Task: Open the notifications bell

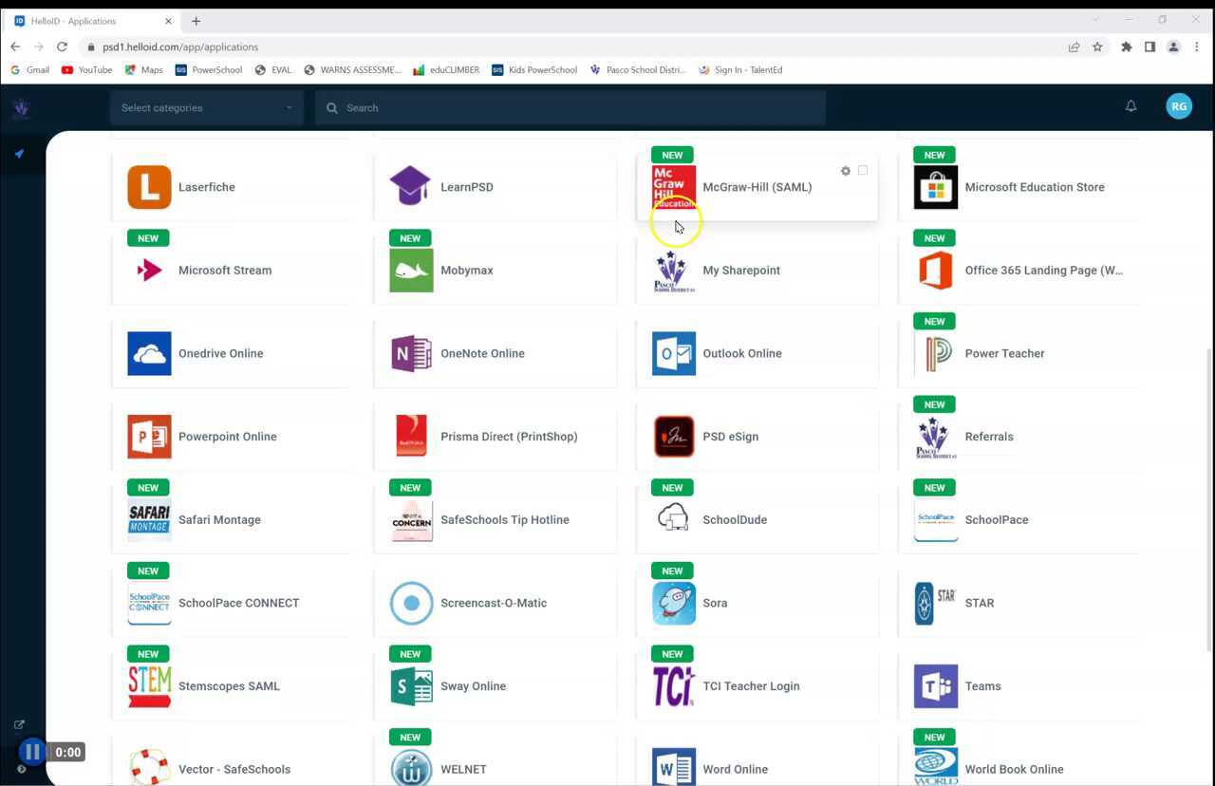Action: click(1131, 106)
